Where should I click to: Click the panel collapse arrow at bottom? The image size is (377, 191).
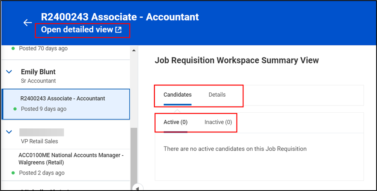tap(138, 188)
